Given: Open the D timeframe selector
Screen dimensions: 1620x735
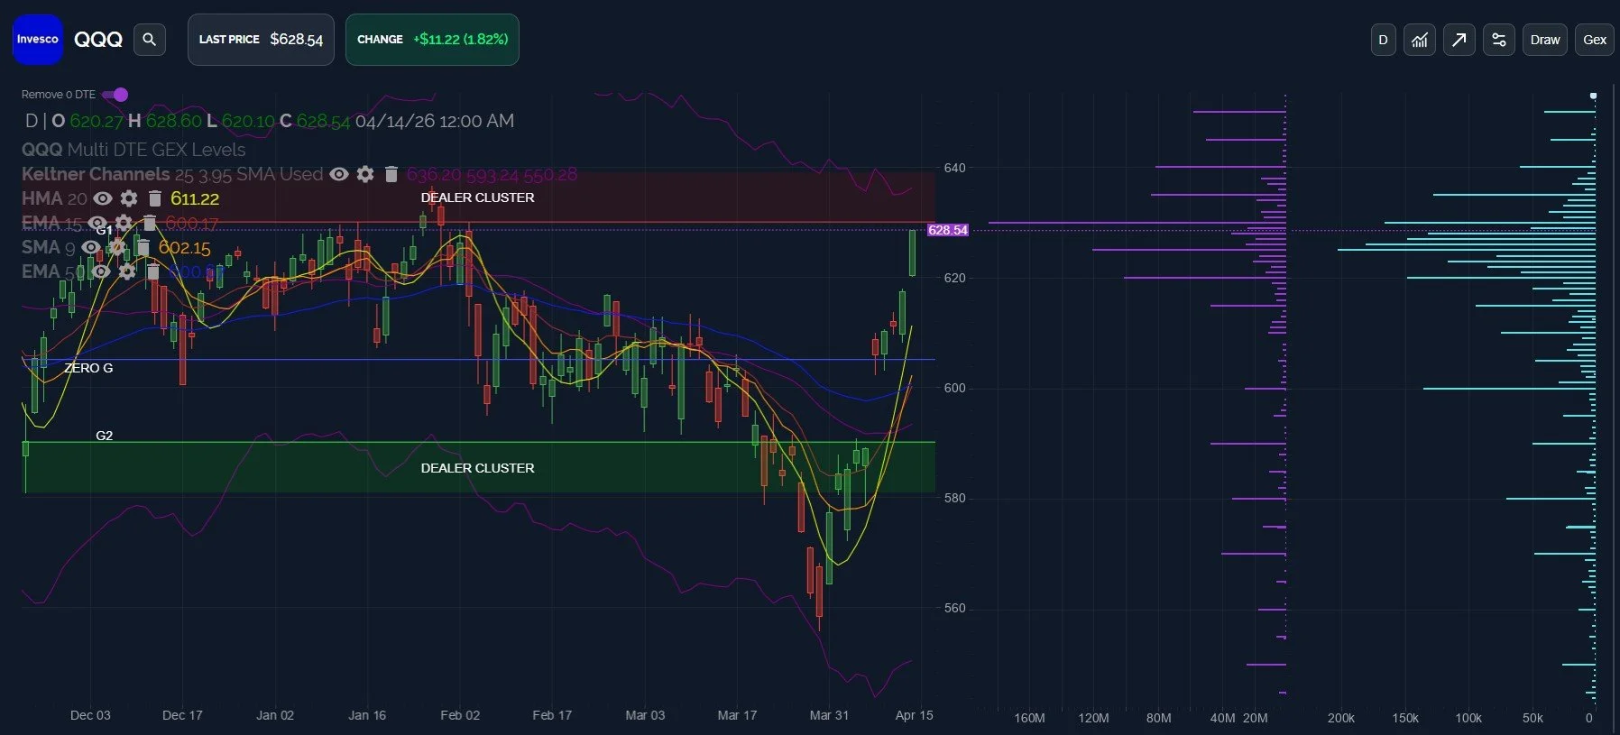Looking at the screenshot, I should click(1384, 40).
